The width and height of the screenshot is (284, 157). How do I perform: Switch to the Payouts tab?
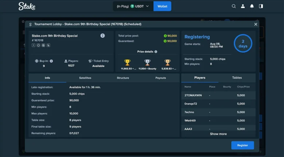tap(161, 78)
